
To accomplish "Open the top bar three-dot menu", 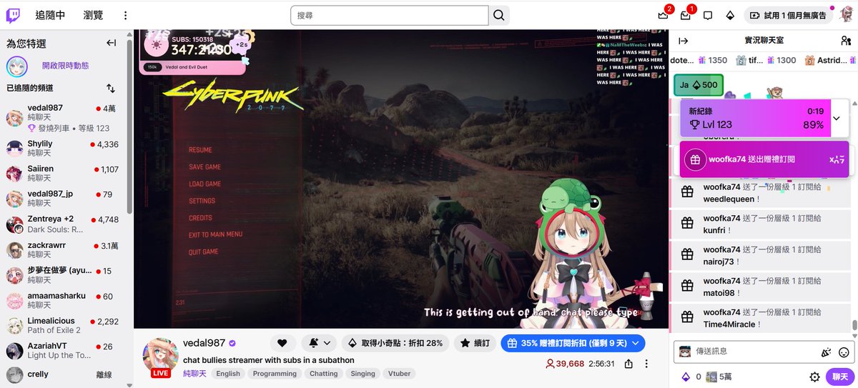I will [x=126, y=15].
